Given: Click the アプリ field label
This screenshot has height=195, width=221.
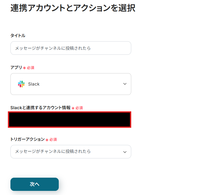Looking at the screenshot, I should pyautogui.click(x=16, y=68).
